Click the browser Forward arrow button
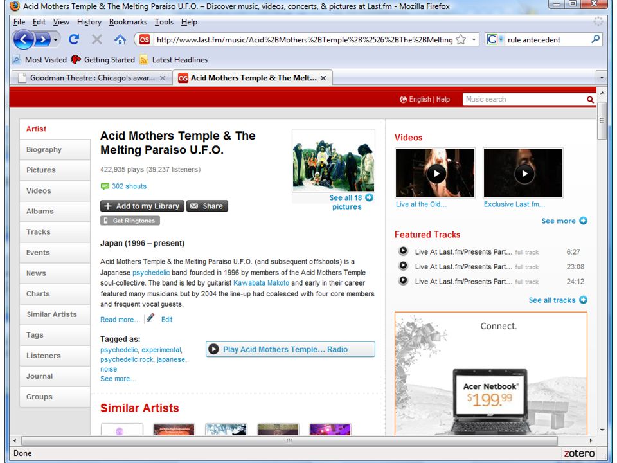The height and width of the screenshot is (463, 617). (x=42, y=39)
